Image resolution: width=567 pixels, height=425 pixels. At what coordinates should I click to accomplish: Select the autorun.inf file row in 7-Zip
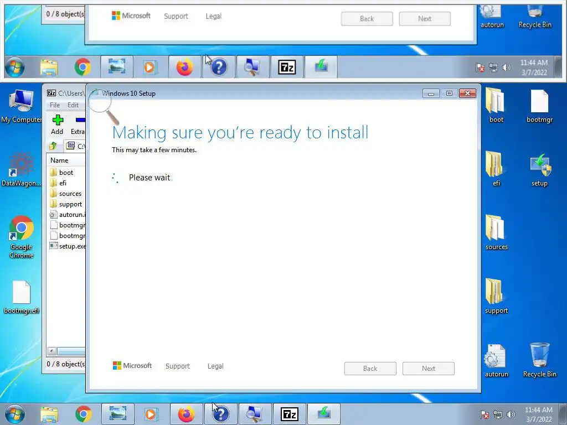click(x=66, y=215)
